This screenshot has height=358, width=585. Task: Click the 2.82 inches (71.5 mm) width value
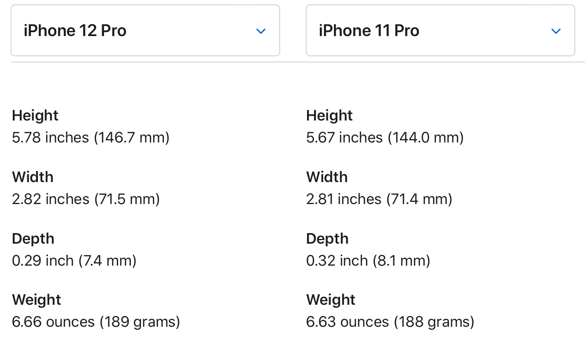click(86, 199)
